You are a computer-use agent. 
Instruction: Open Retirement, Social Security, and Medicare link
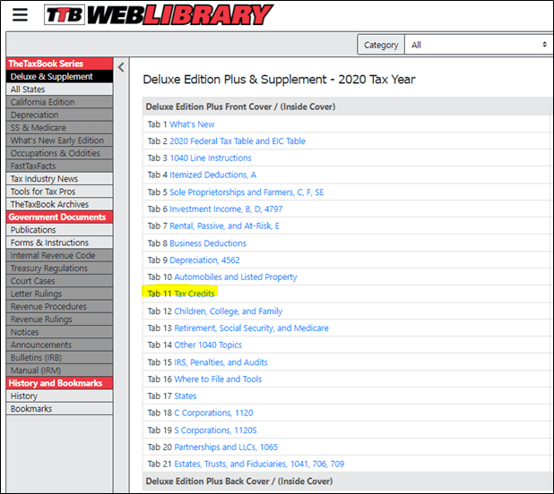tap(251, 328)
